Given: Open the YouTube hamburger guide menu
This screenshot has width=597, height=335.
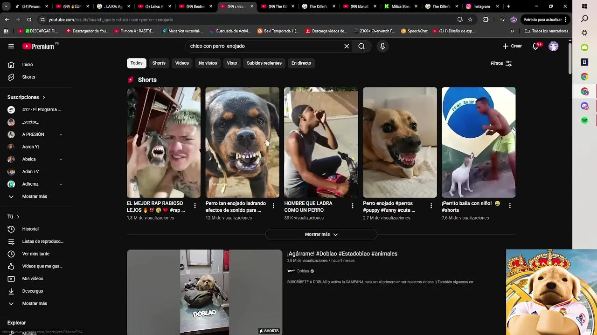Looking at the screenshot, I should pos(11,46).
